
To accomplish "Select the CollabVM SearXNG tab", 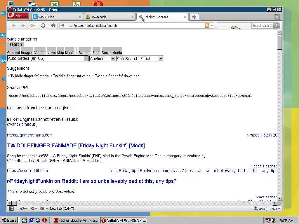I will pyautogui.click(x=162, y=17).
